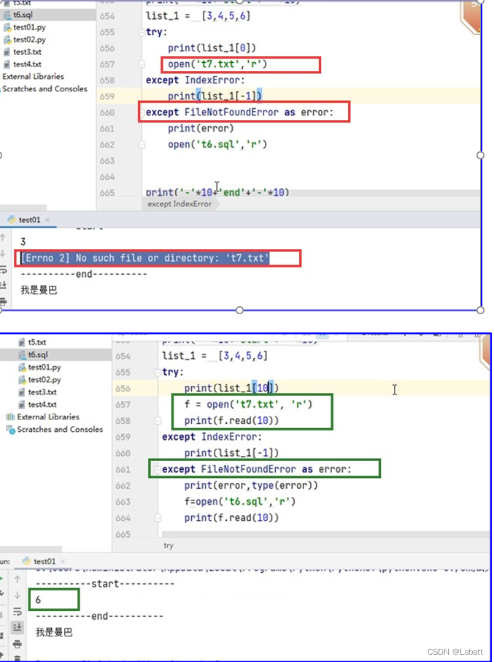The image size is (494, 662).
Task: Select the test01 run tab in lower screenshot
Action: [45, 561]
